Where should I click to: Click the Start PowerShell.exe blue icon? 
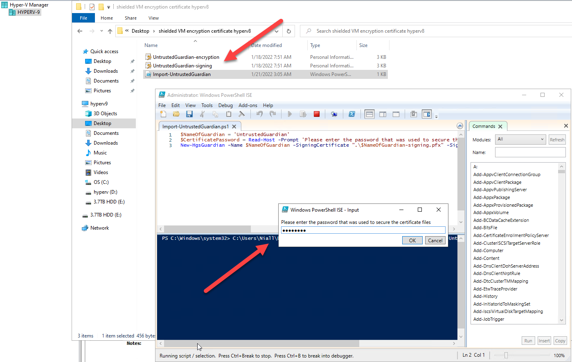(x=351, y=114)
